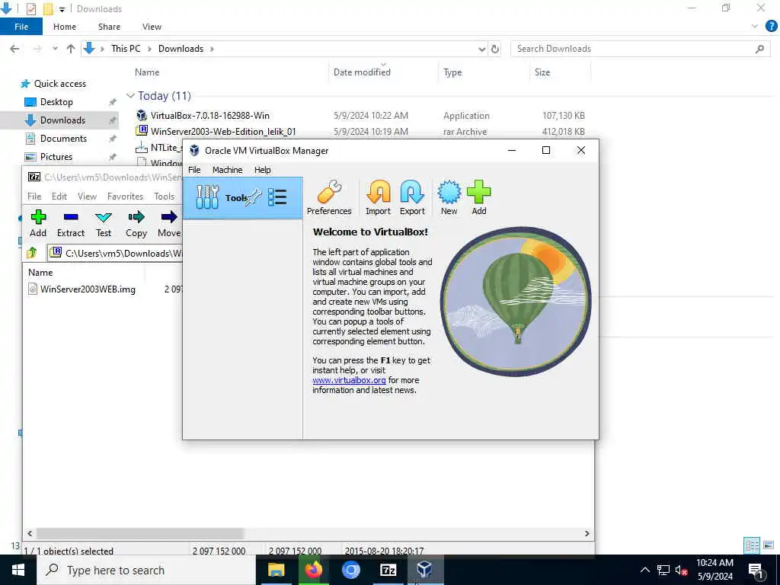The image size is (780, 585).
Task: Open the address bar history dropdown
Action: point(481,49)
